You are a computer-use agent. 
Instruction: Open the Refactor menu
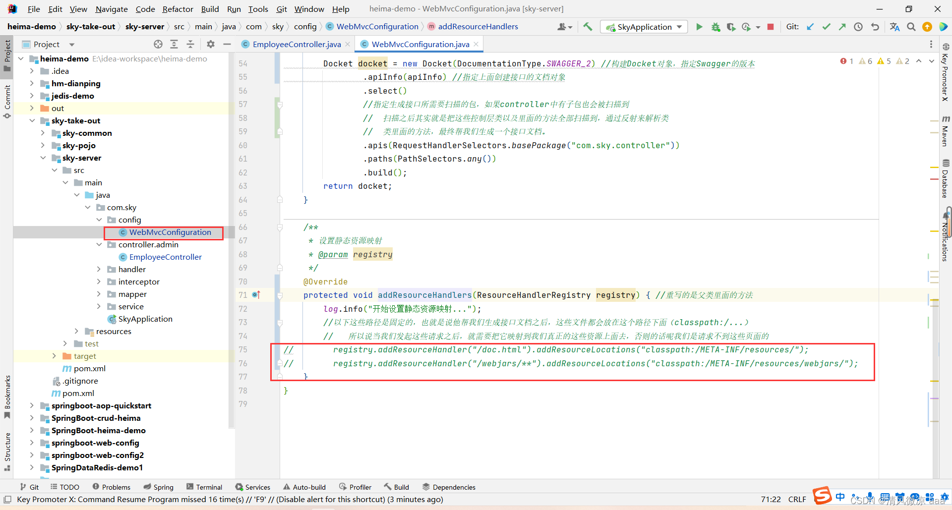(x=178, y=9)
